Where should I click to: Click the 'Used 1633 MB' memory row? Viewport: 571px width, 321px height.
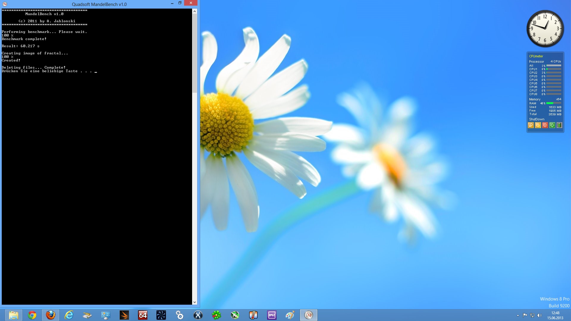(x=545, y=107)
